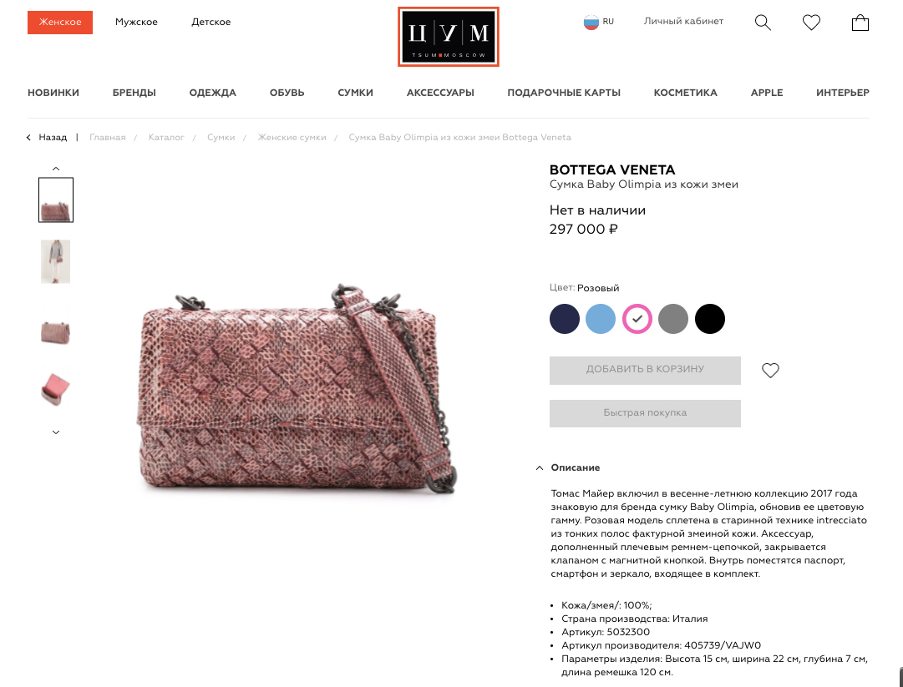Click the Russian flag language icon

(x=591, y=22)
